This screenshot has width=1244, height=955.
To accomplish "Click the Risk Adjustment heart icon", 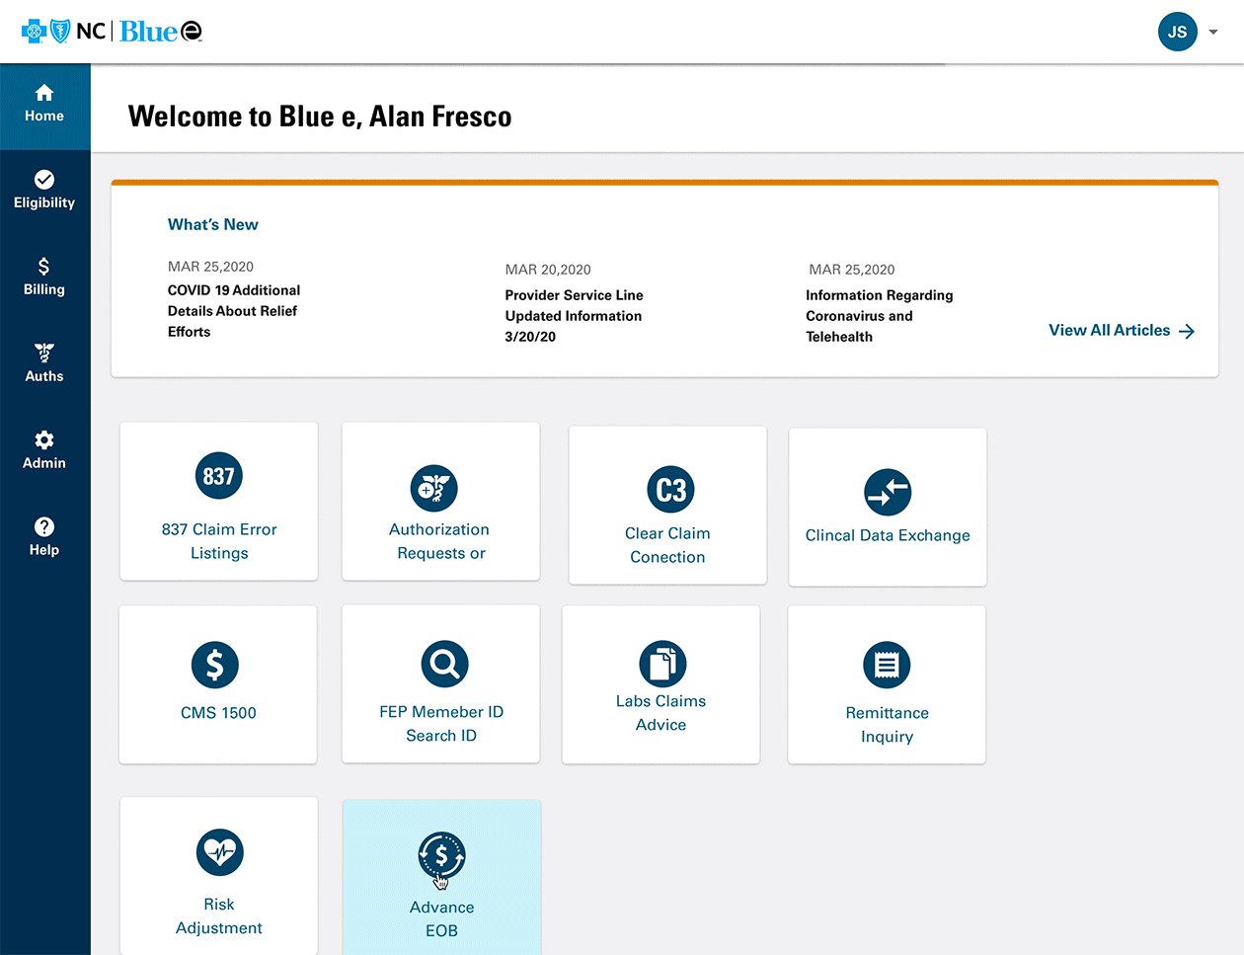I will point(220,852).
